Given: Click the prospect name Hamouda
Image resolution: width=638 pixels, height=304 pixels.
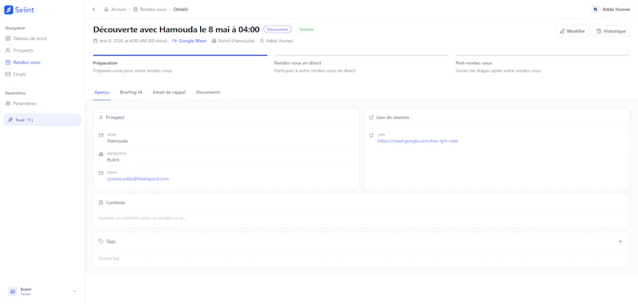Looking at the screenshot, I should 117,141.
